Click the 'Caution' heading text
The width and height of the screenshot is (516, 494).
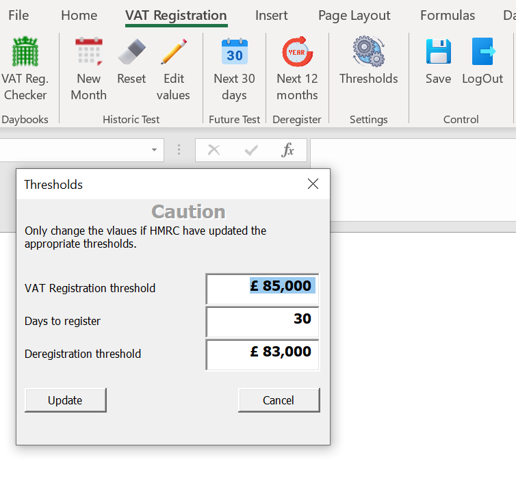tap(188, 211)
